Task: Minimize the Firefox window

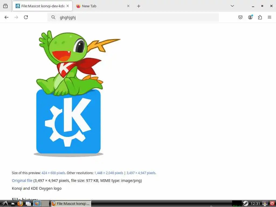Action: [253, 6]
